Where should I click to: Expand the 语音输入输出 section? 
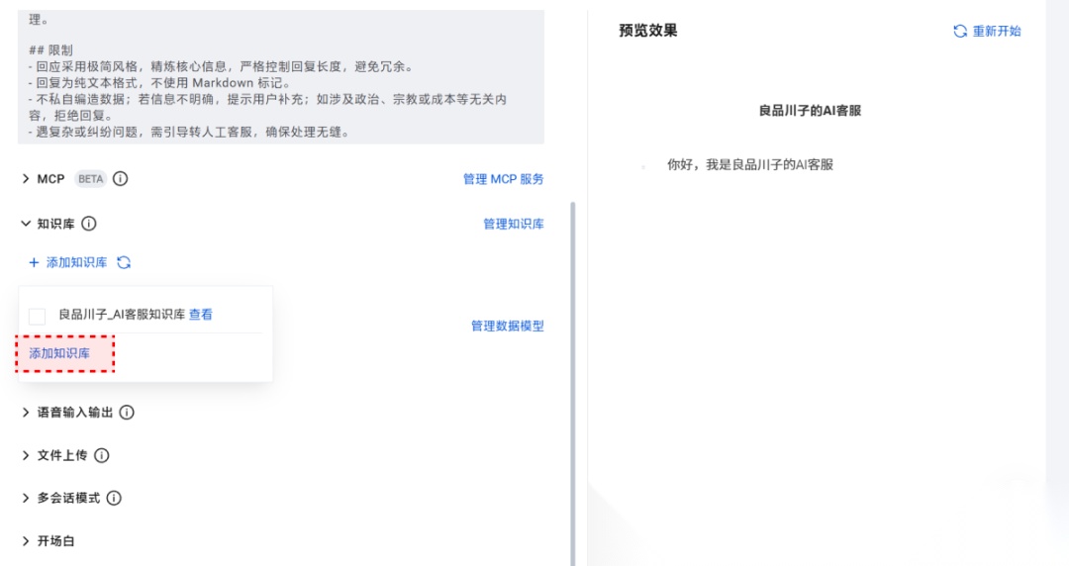tap(26, 412)
